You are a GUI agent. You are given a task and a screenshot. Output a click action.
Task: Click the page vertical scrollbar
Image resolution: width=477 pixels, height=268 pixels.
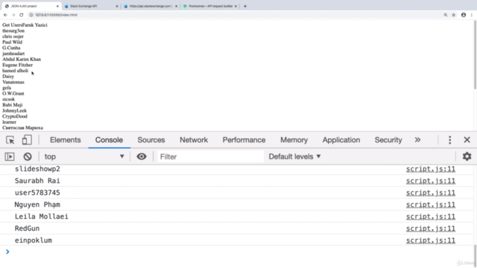[475, 54]
